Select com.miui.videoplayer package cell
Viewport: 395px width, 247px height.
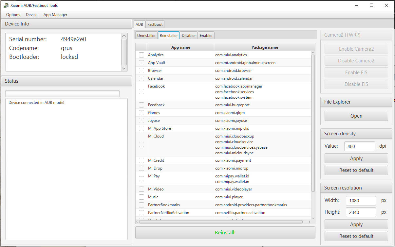pyautogui.click(x=262, y=189)
